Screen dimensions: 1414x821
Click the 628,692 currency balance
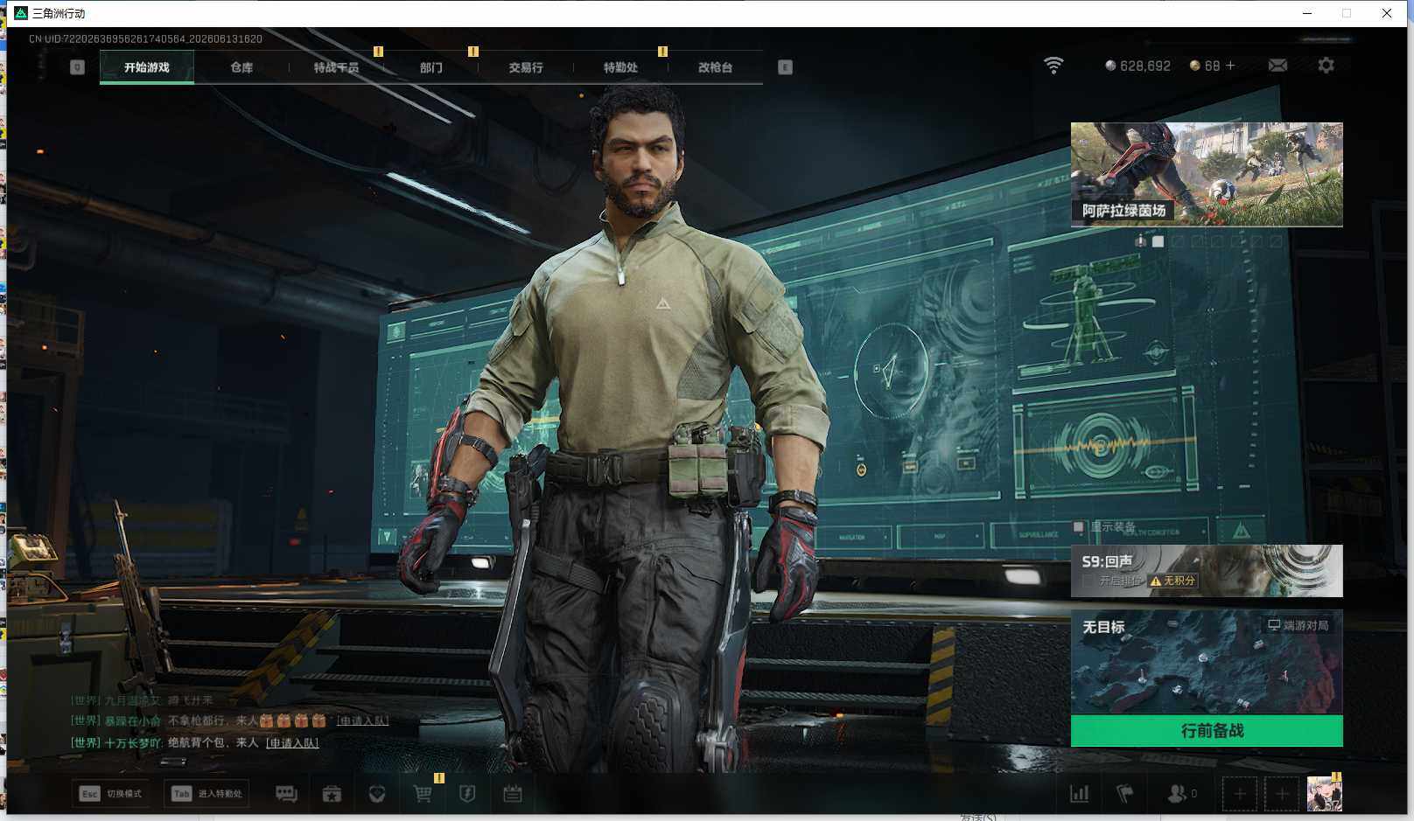click(1137, 66)
